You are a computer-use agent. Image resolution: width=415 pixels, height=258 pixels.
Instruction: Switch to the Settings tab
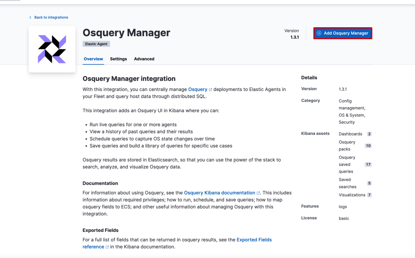click(118, 59)
